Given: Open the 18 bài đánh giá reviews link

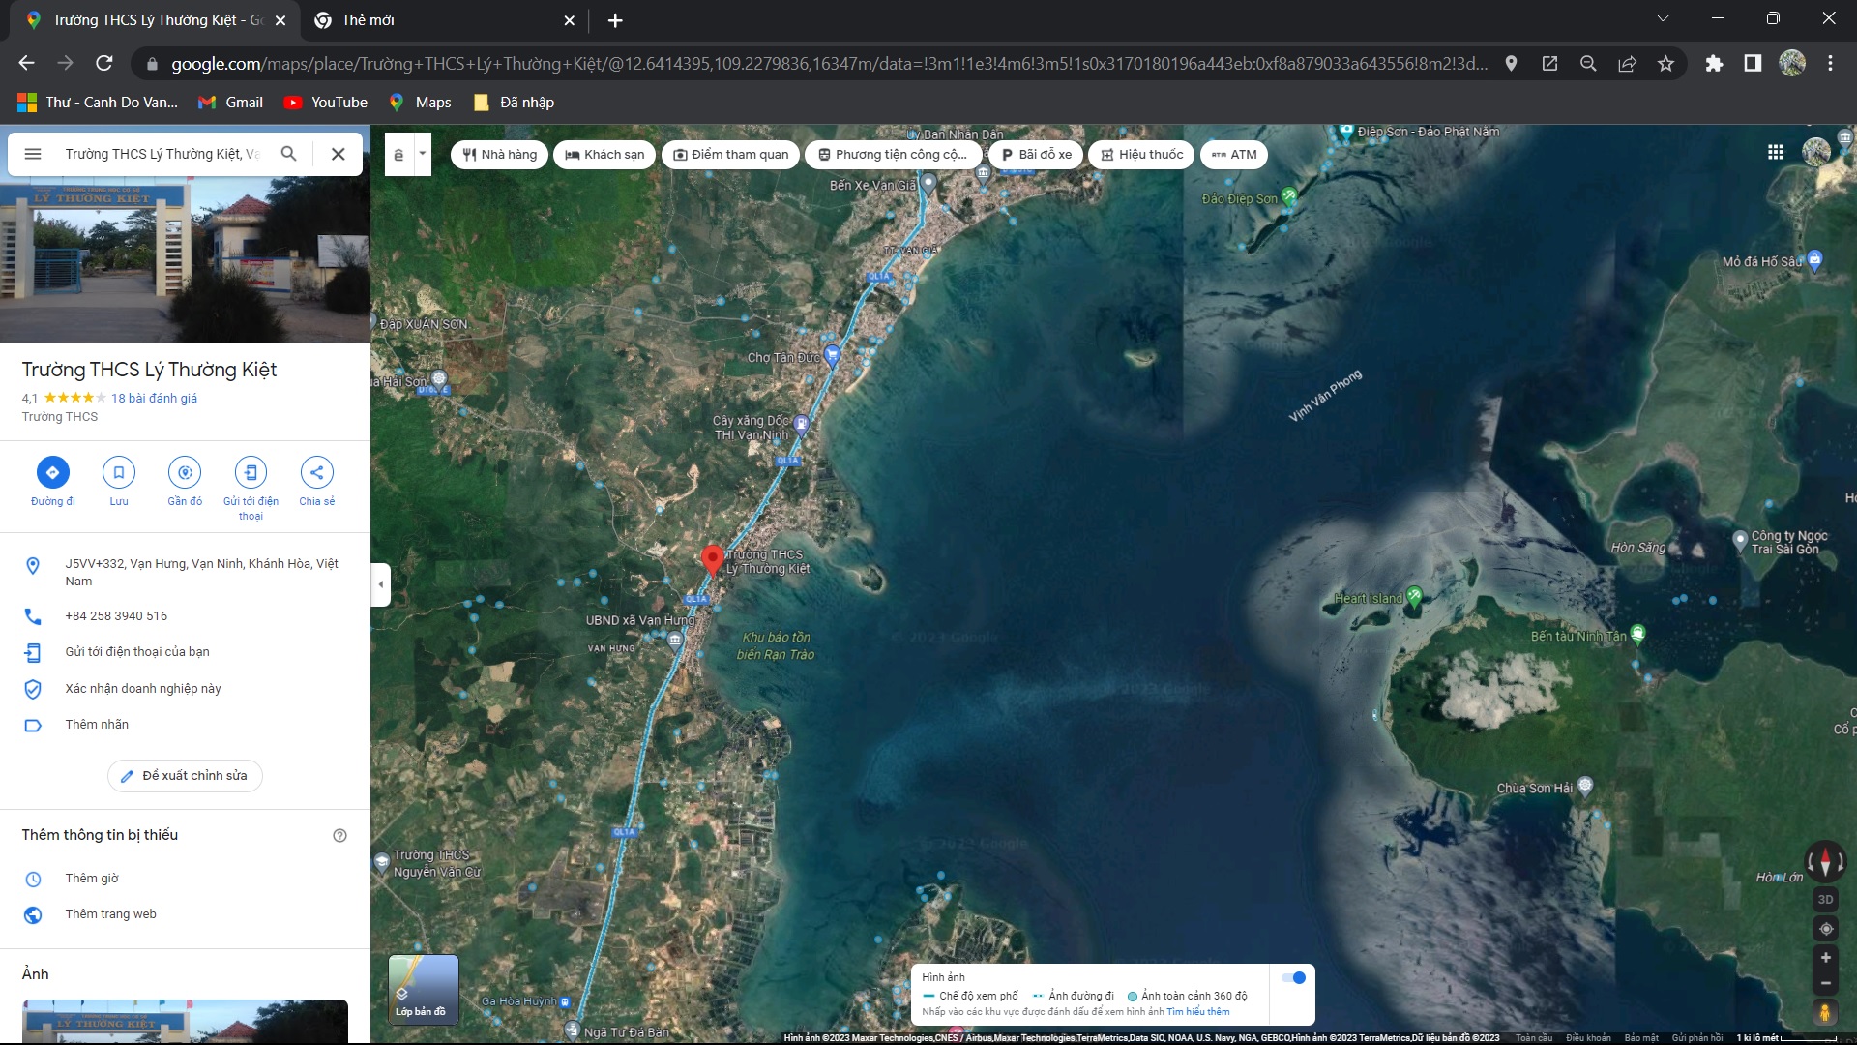Looking at the screenshot, I should pyautogui.click(x=154, y=398).
